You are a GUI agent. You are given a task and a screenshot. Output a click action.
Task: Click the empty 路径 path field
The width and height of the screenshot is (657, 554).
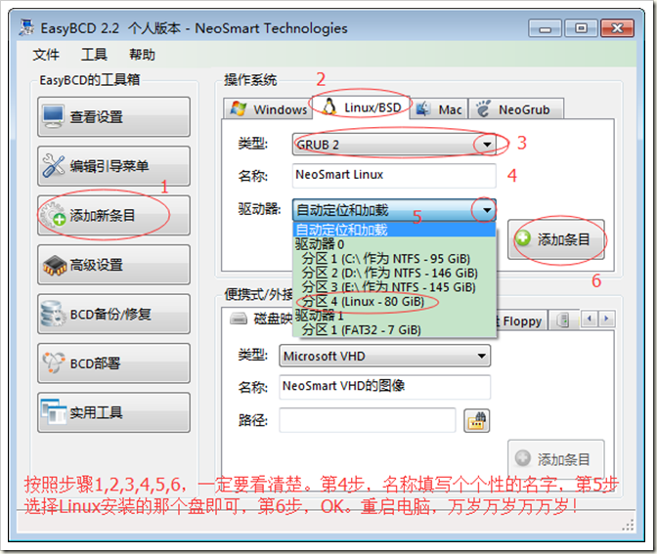[368, 420]
